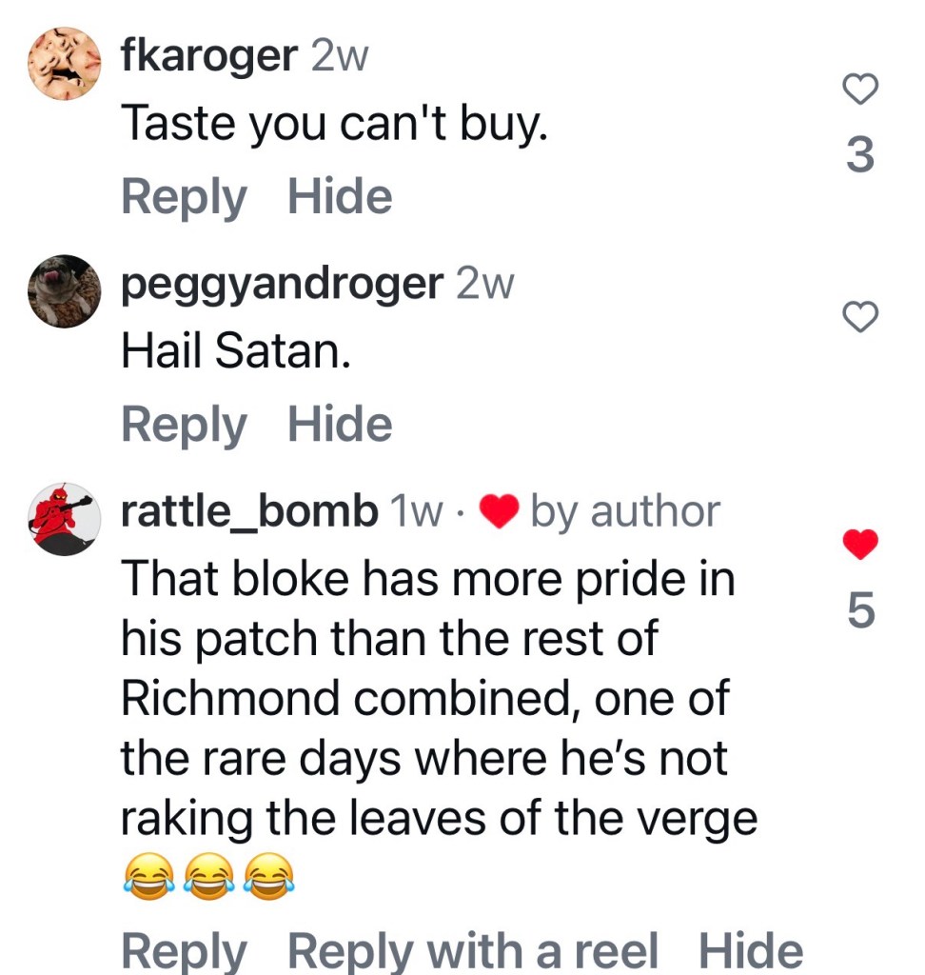
Task: Open the peggyandroger username link
Action: (283, 284)
